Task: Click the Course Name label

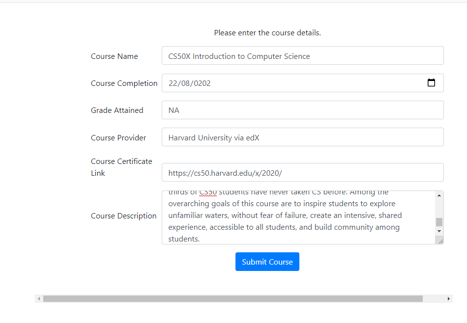Action: [115, 56]
